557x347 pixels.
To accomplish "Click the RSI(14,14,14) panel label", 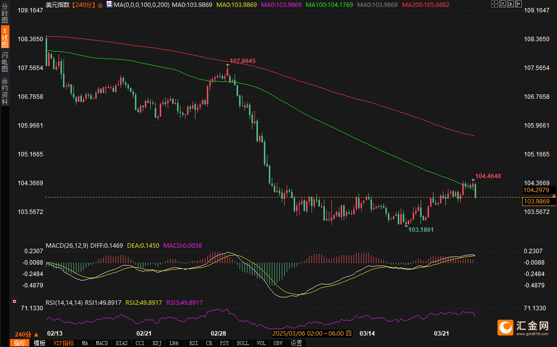I will pyautogui.click(x=64, y=303).
